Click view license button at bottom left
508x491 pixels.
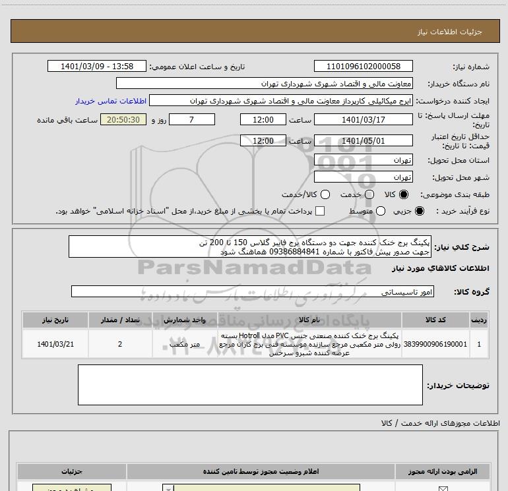pos(72,488)
